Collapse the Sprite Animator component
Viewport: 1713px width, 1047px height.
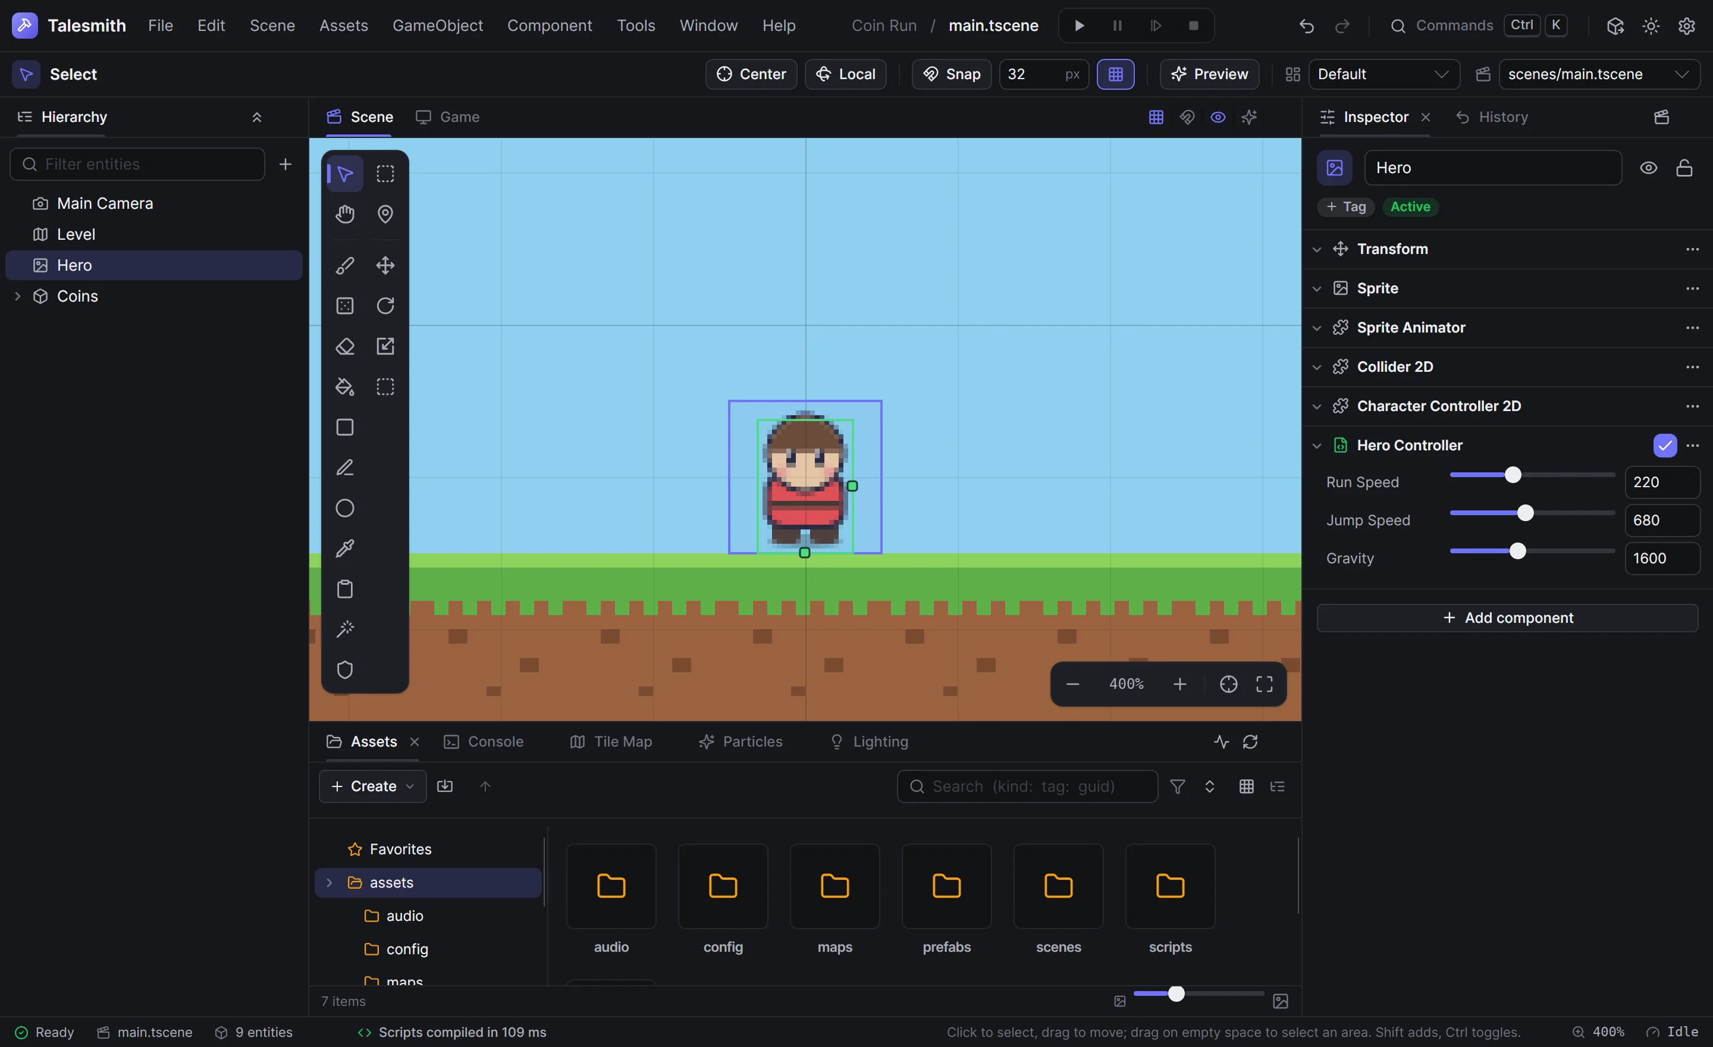tap(1317, 328)
